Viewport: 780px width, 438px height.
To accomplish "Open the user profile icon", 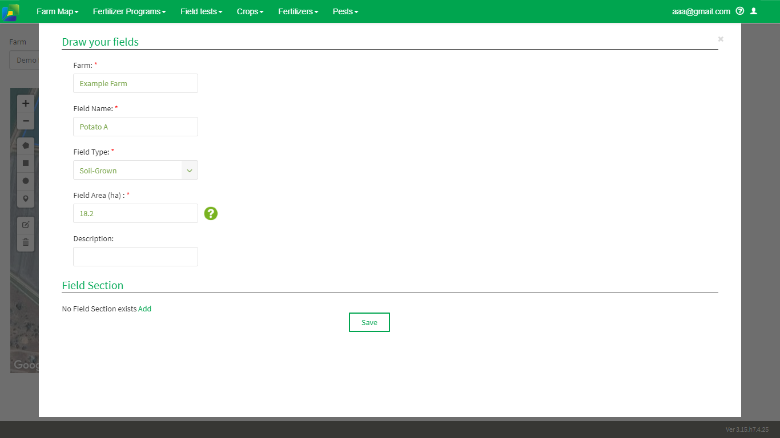I will (754, 11).
